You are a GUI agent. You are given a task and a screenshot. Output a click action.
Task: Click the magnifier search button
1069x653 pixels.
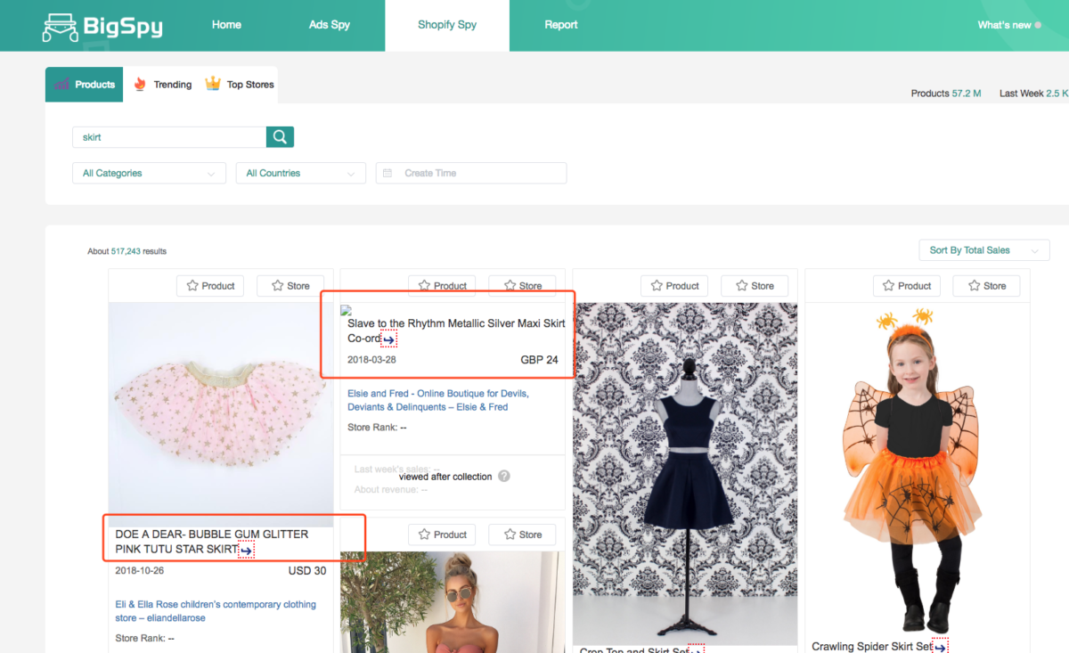(280, 137)
